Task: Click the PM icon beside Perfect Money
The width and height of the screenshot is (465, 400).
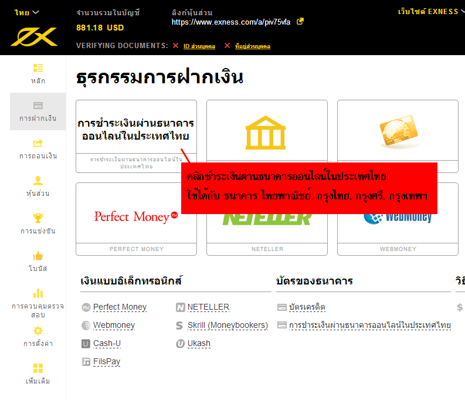Action: tap(86, 307)
